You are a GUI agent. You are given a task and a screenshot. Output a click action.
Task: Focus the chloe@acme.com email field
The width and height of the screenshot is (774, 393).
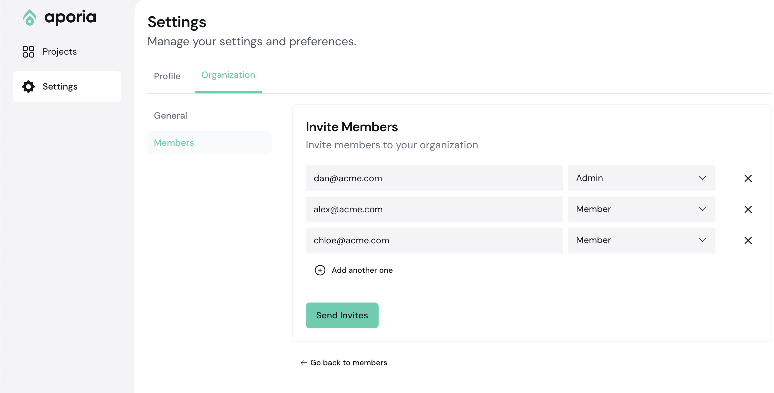(x=434, y=240)
